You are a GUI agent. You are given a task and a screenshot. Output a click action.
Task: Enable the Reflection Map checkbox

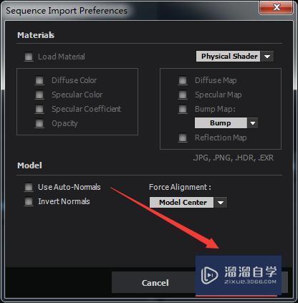tap(183, 138)
